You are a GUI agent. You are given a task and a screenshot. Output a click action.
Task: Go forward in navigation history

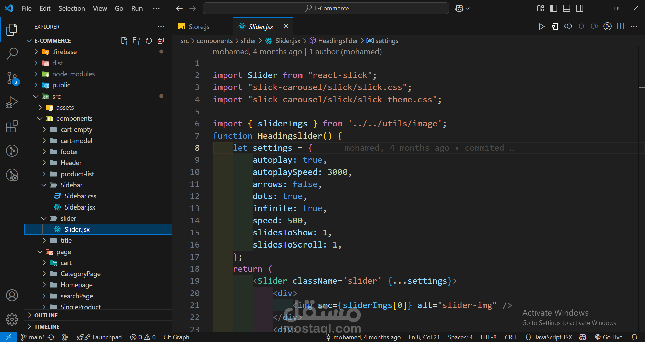(x=192, y=8)
